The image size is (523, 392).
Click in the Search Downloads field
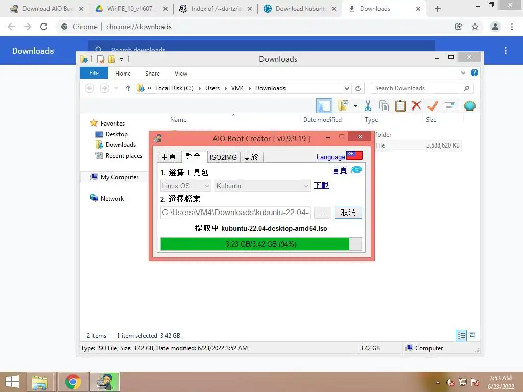coord(422,88)
